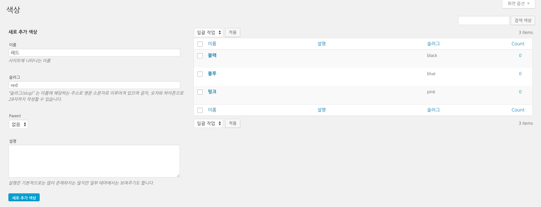Open the bottom 일괄 작업 bulk actions dropdown
The image size is (541, 207).
208,123
